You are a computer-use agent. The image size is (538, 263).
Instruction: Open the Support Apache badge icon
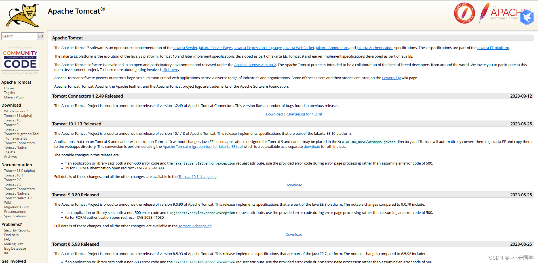click(464, 13)
